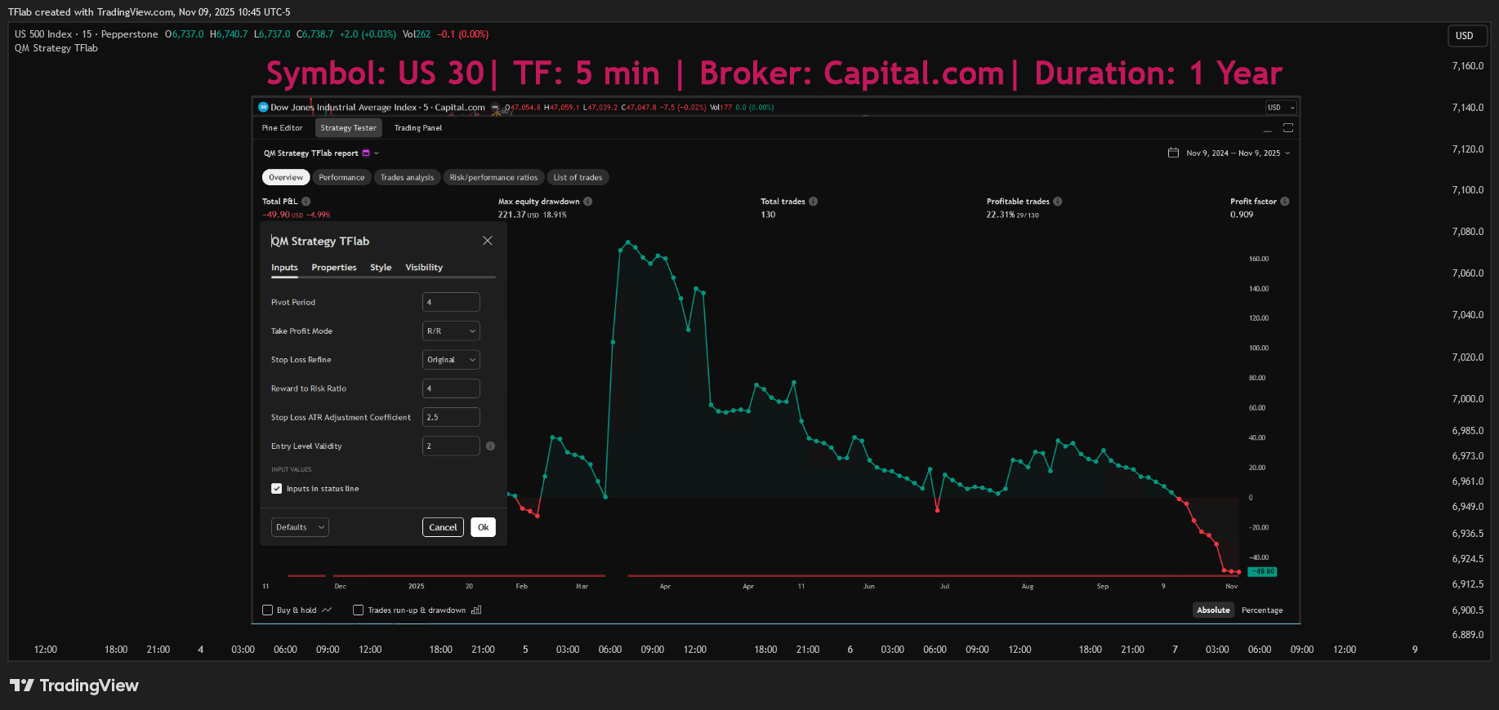Select the Inputs tab in the dialog
Screen dimensions: 1499x710
[284, 268]
